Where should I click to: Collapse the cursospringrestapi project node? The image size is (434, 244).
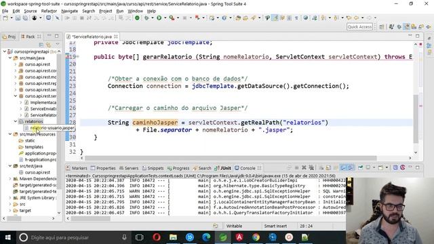[x=5, y=52]
